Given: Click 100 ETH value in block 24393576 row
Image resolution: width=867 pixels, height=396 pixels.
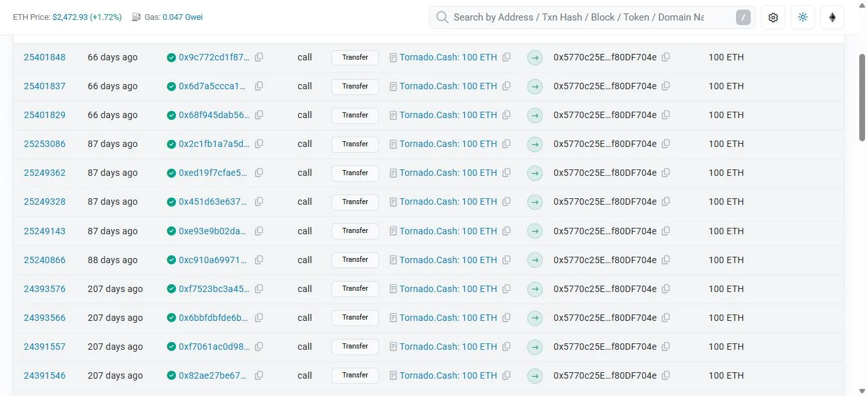Looking at the screenshot, I should pyautogui.click(x=726, y=289).
